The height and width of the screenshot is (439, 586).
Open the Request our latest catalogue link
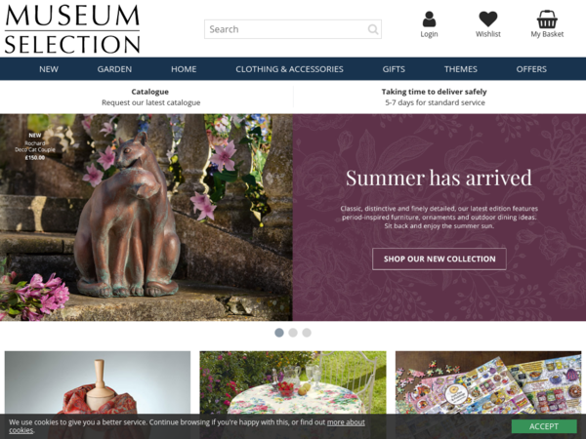point(151,102)
